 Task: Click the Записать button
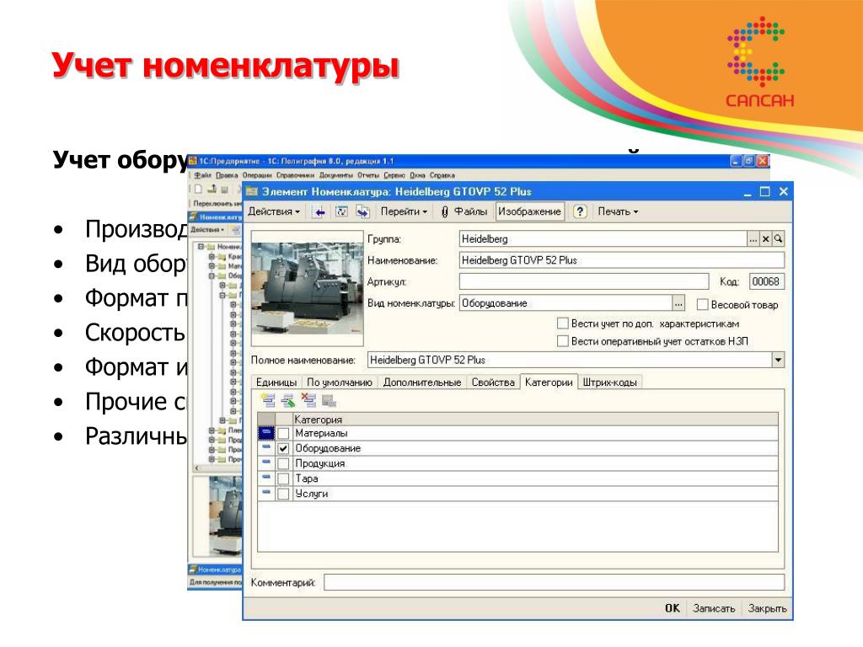pyautogui.click(x=714, y=608)
